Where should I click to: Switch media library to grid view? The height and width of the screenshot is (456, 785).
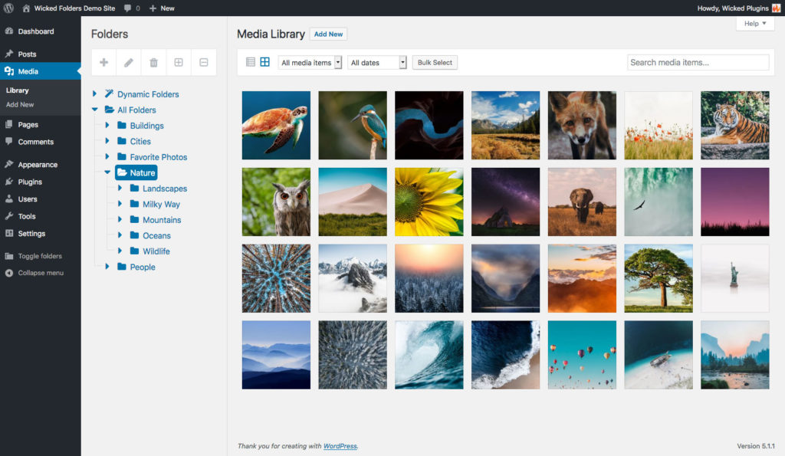(264, 61)
